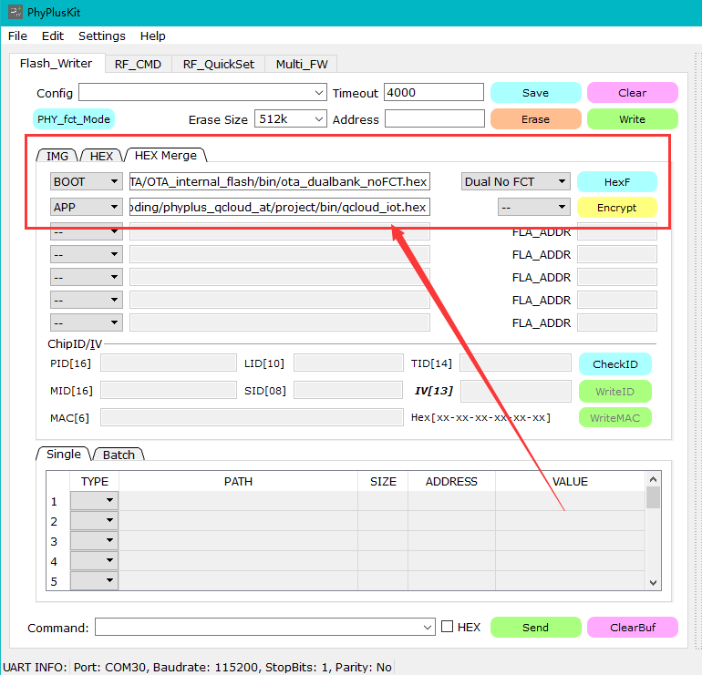This screenshot has height=675, width=702.
Task: Click the Timeout field showing 4000
Action: tap(434, 93)
